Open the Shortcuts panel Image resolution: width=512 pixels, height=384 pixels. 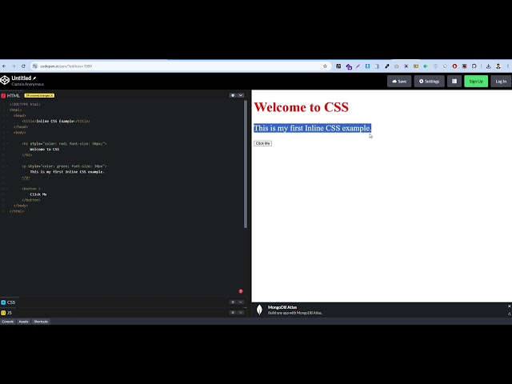41,322
